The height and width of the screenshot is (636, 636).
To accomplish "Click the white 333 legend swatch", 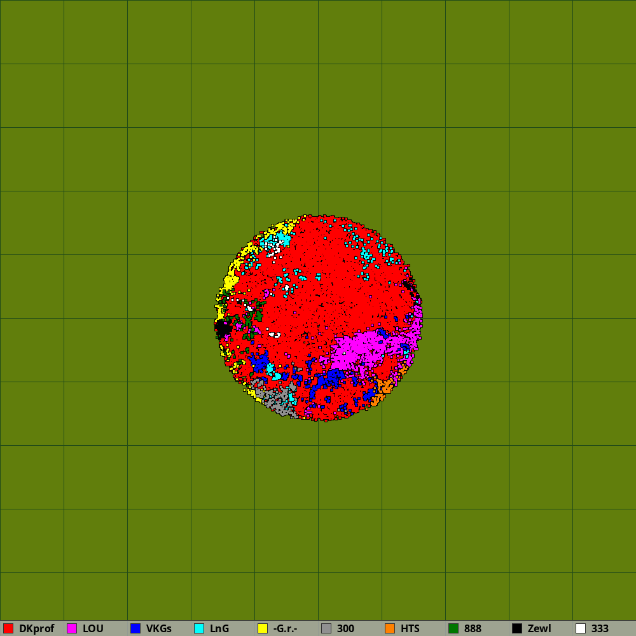I will tap(581, 628).
